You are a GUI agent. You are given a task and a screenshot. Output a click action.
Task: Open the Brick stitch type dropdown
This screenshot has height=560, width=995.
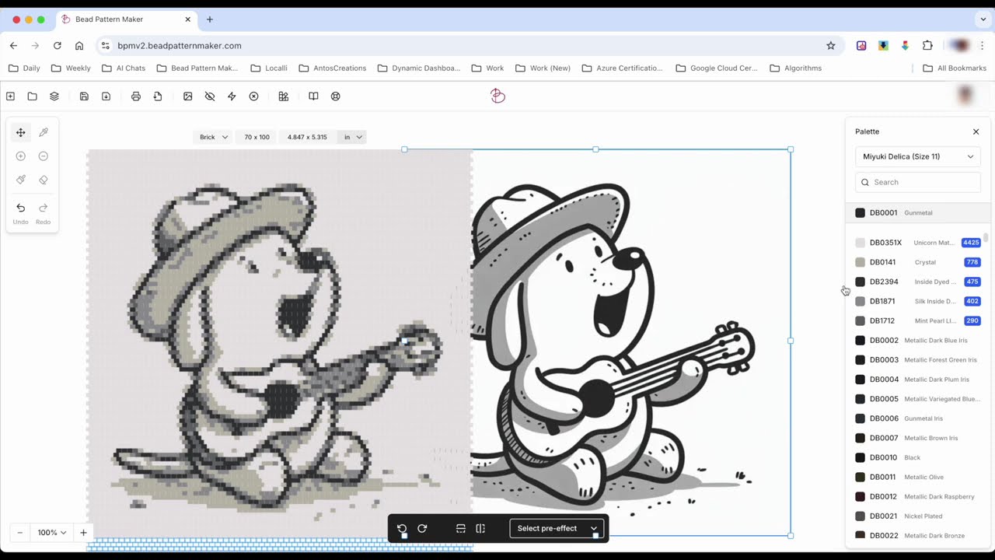[214, 137]
